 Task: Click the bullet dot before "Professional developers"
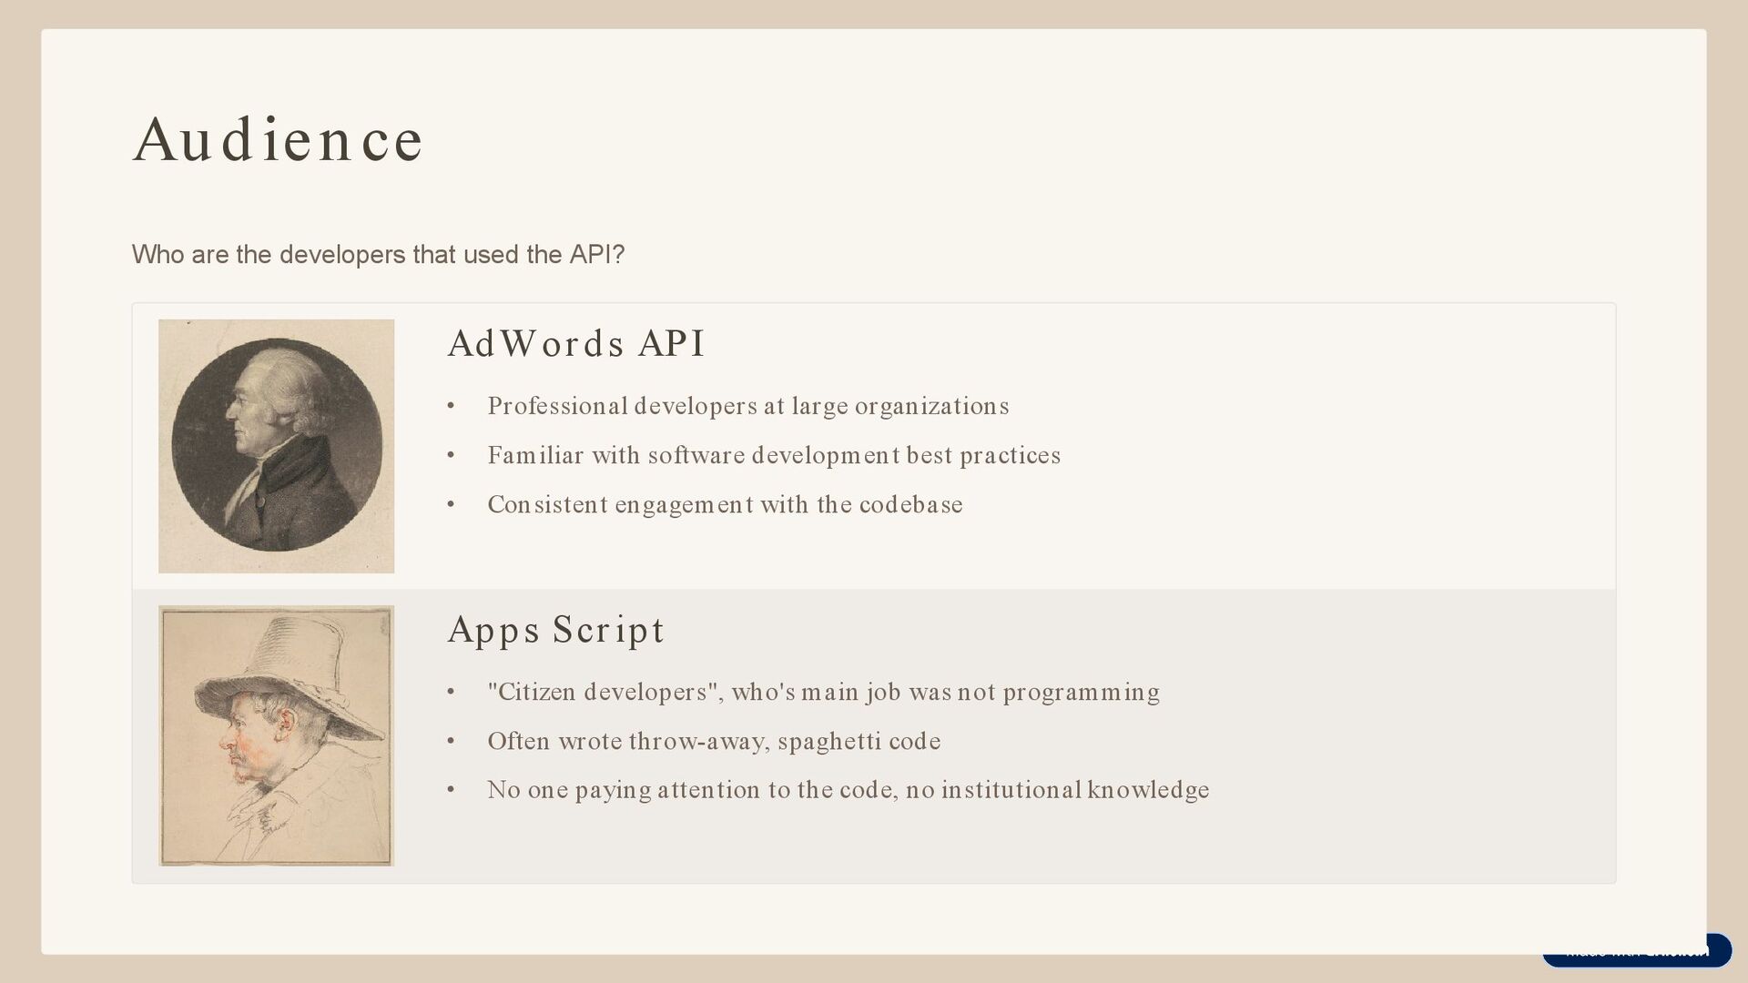point(451,406)
